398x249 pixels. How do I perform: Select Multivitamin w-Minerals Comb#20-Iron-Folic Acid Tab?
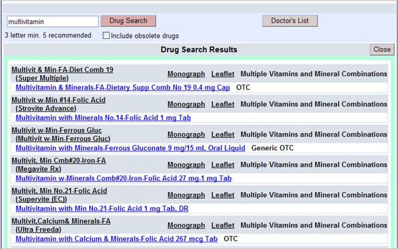pyautogui.click(x=123, y=178)
